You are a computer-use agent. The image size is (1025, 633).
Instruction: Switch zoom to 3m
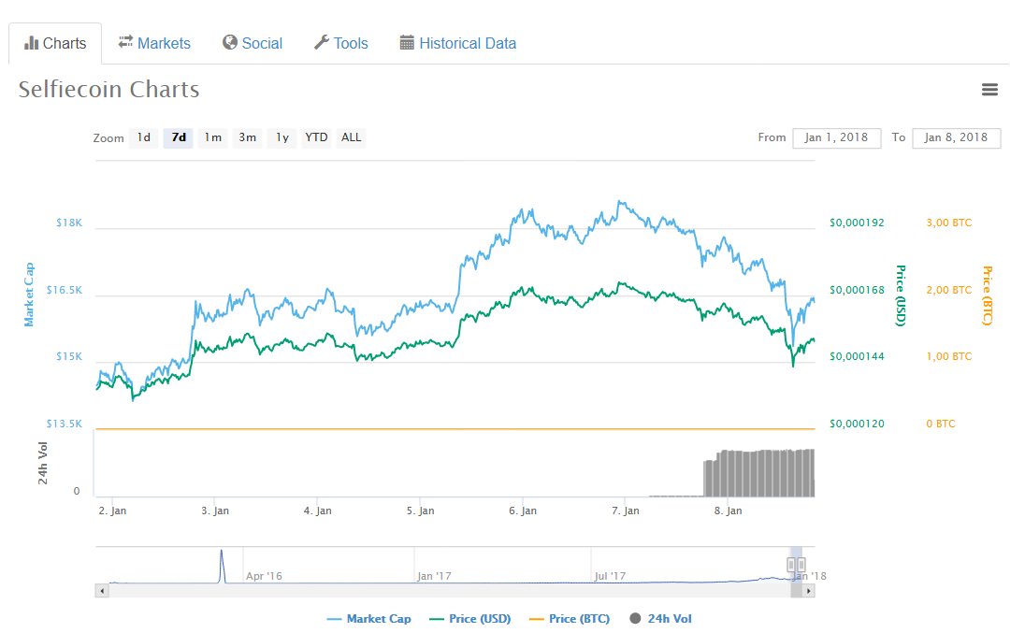247,137
